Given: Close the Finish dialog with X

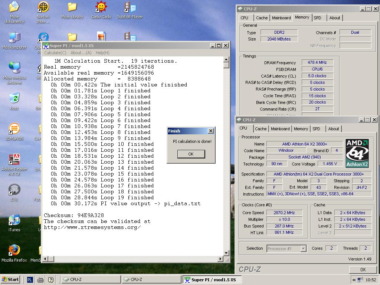Looking at the screenshot, I should (x=211, y=131).
